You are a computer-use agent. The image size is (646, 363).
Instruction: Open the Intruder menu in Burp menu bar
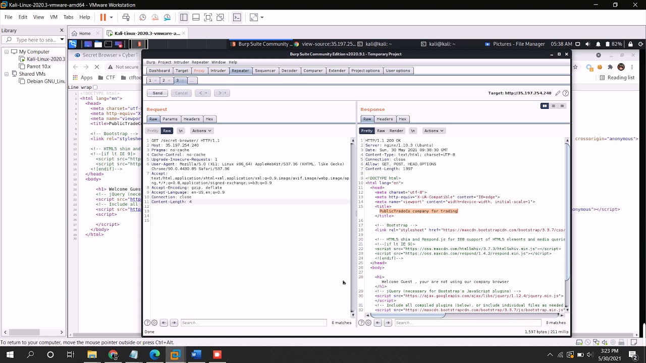tap(181, 62)
